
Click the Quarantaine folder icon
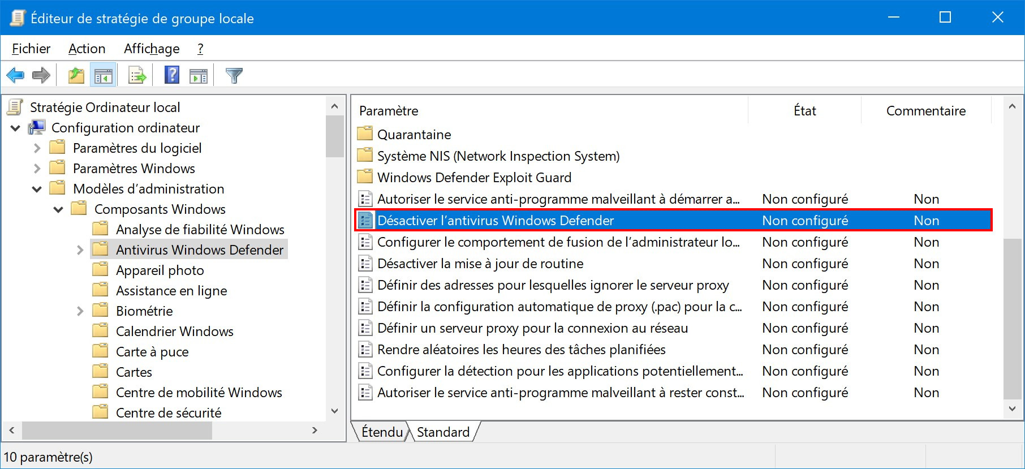pyautogui.click(x=365, y=134)
